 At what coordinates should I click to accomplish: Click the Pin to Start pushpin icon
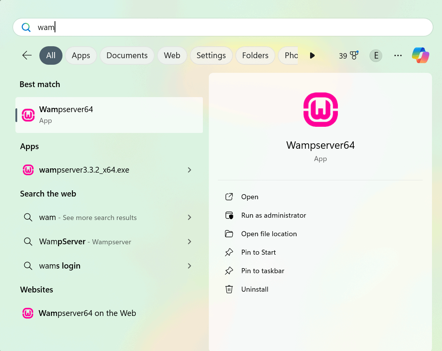click(229, 252)
